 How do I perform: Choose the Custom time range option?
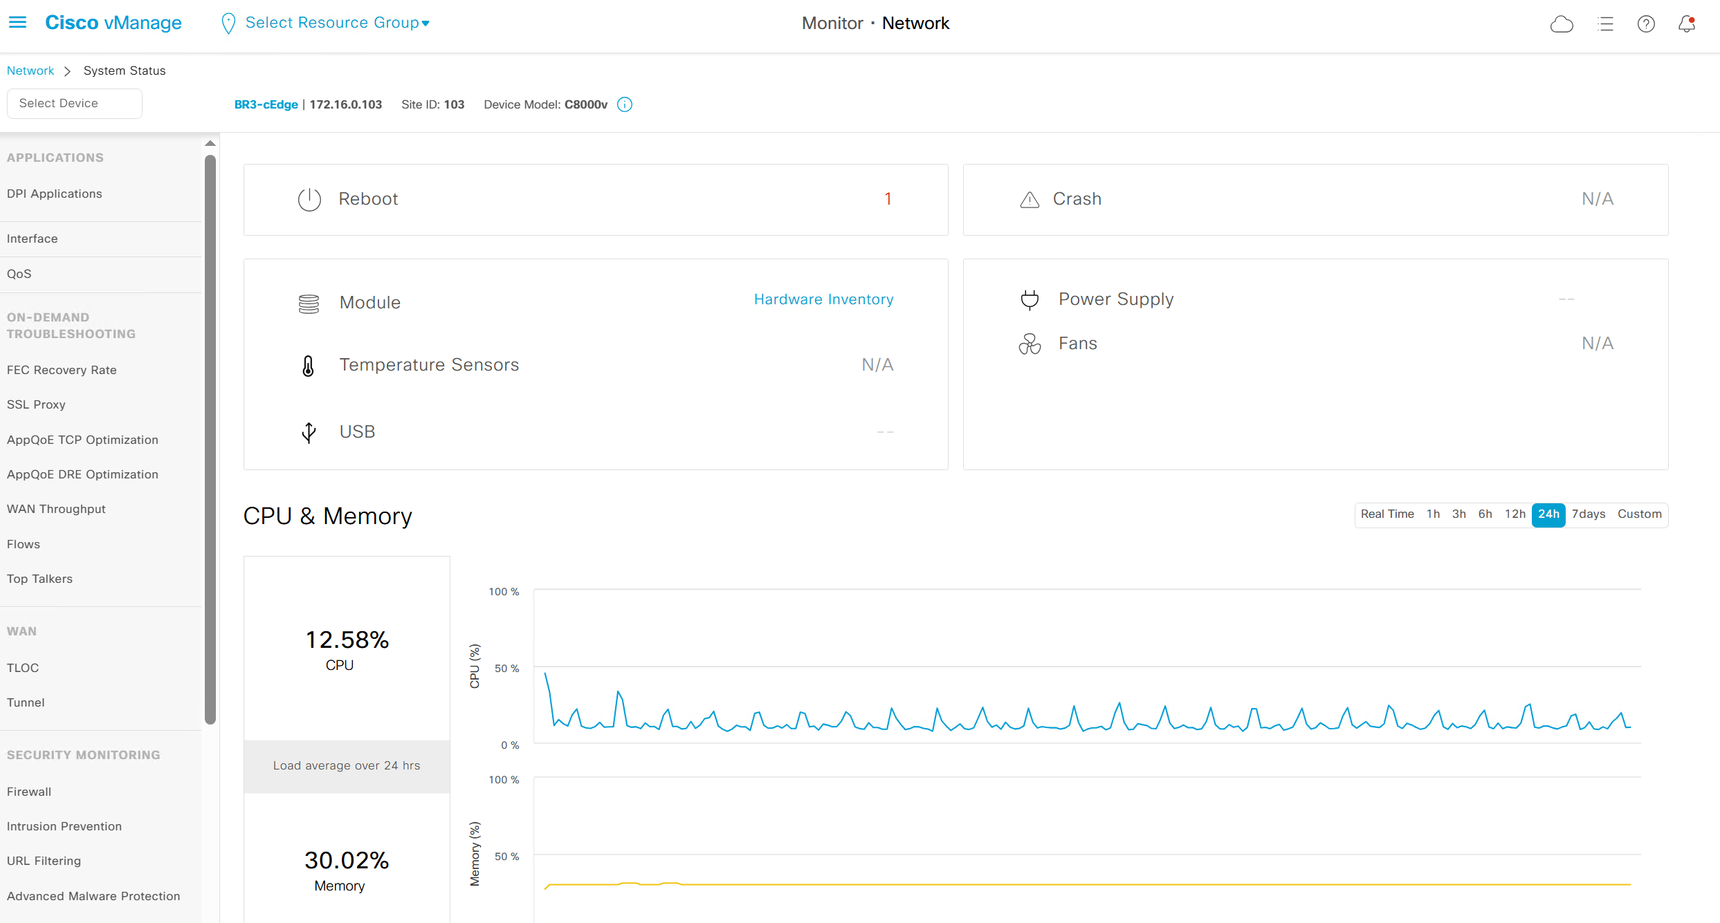point(1639,514)
